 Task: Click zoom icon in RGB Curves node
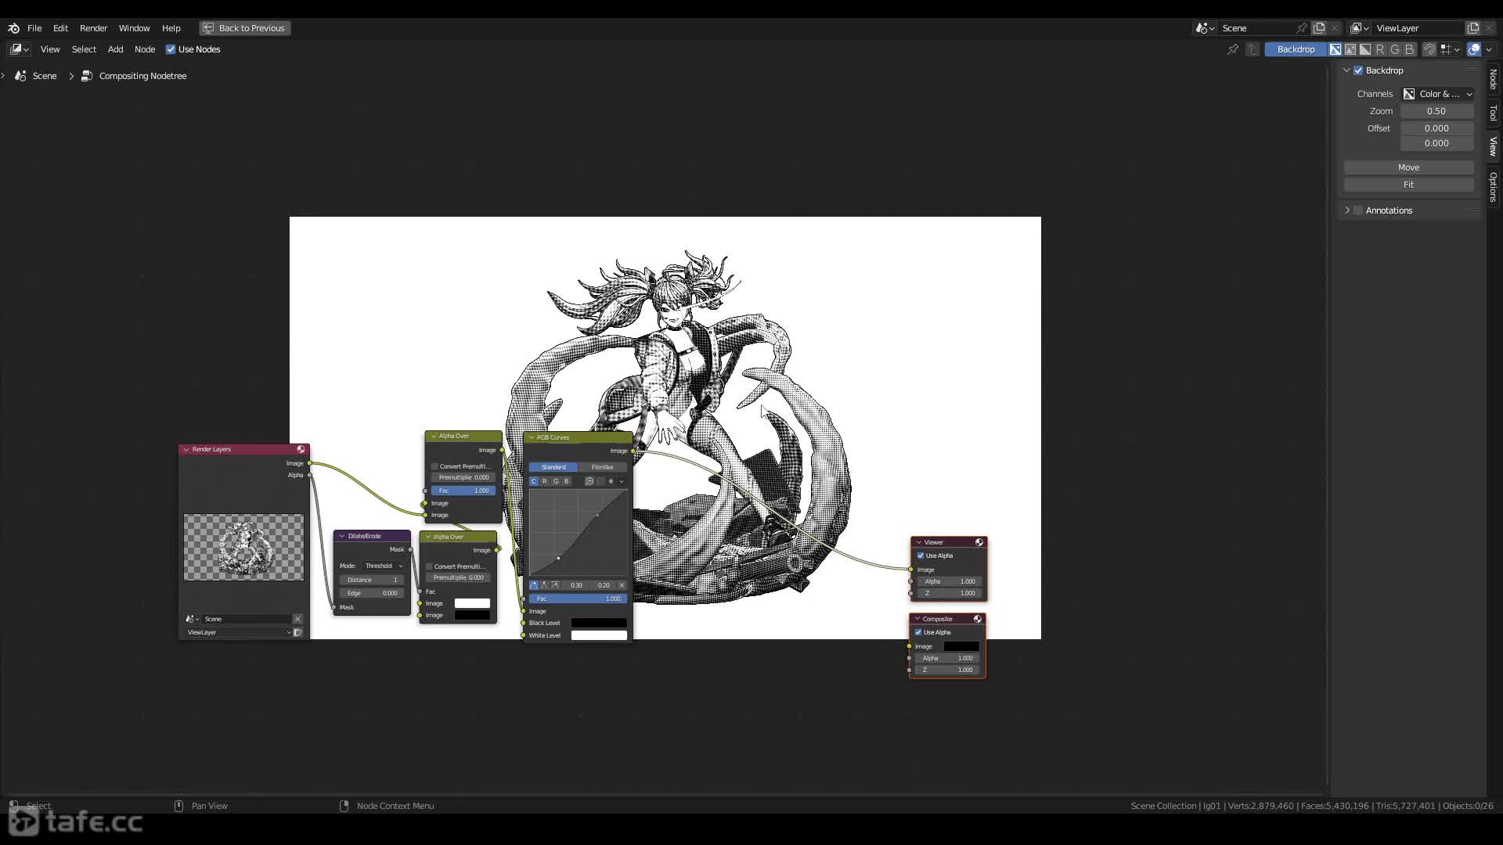click(589, 481)
